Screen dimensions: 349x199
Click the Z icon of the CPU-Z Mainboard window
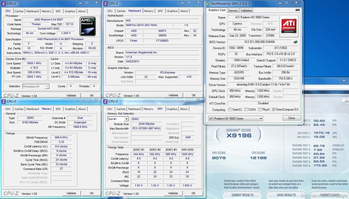(x=106, y=4)
